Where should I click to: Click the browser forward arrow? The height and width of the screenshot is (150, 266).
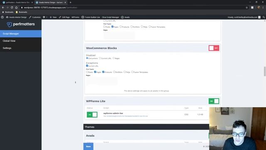[7, 7]
